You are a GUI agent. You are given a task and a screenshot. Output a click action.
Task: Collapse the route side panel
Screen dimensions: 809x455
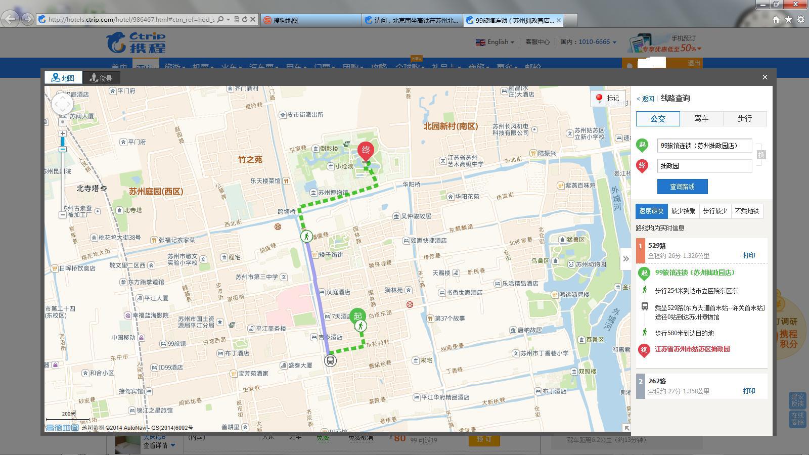[x=625, y=259]
